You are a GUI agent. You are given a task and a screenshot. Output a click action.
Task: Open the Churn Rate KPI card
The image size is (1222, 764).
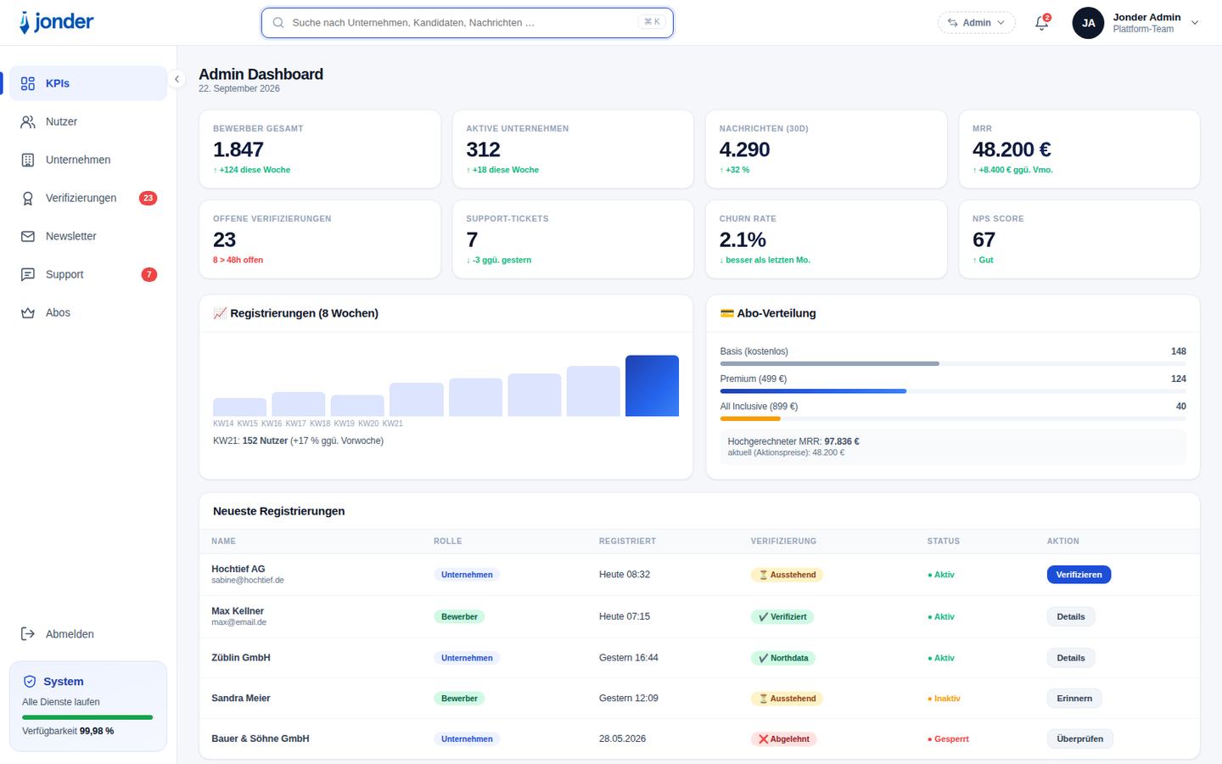tap(826, 239)
